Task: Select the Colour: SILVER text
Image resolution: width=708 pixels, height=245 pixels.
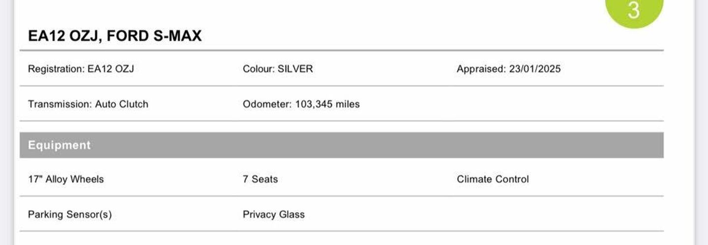Action: pyautogui.click(x=278, y=69)
